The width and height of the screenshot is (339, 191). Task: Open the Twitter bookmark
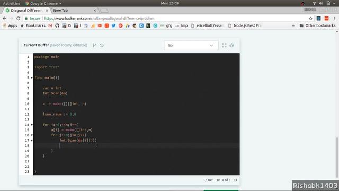(x=113, y=25)
